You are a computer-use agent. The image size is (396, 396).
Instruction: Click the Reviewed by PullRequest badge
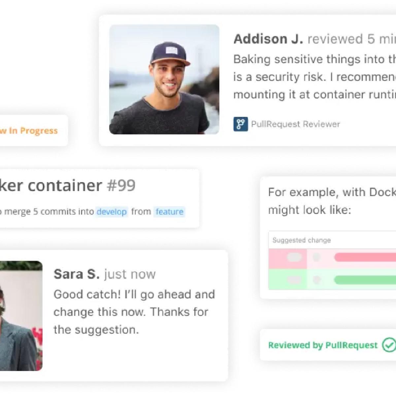point(328,345)
